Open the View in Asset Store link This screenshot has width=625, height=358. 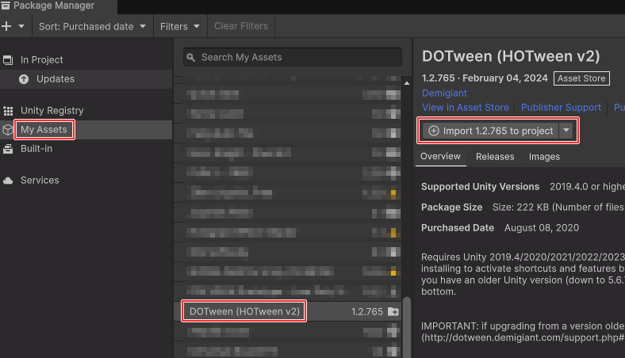point(466,108)
